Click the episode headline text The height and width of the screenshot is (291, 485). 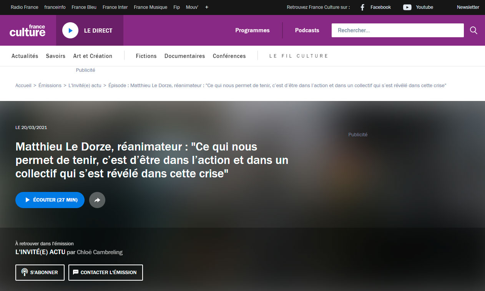[152, 160]
